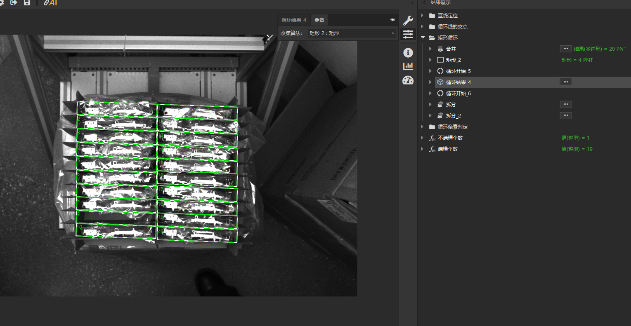Click the speedometer gauge icon

pyautogui.click(x=408, y=80)
